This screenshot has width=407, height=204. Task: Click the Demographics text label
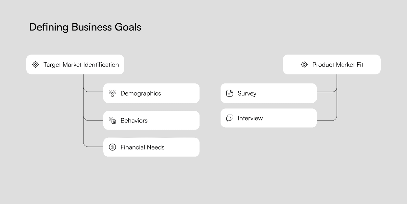pos(141,93)
